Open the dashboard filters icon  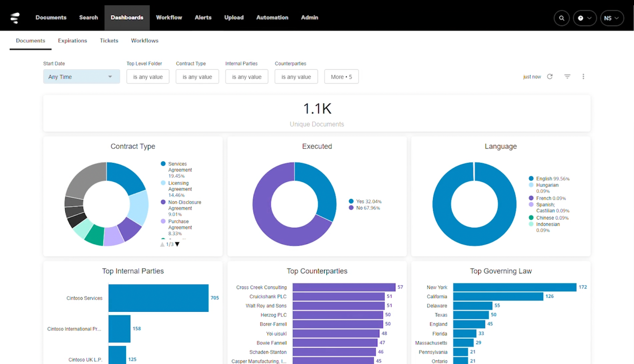[x=567, y=77]
